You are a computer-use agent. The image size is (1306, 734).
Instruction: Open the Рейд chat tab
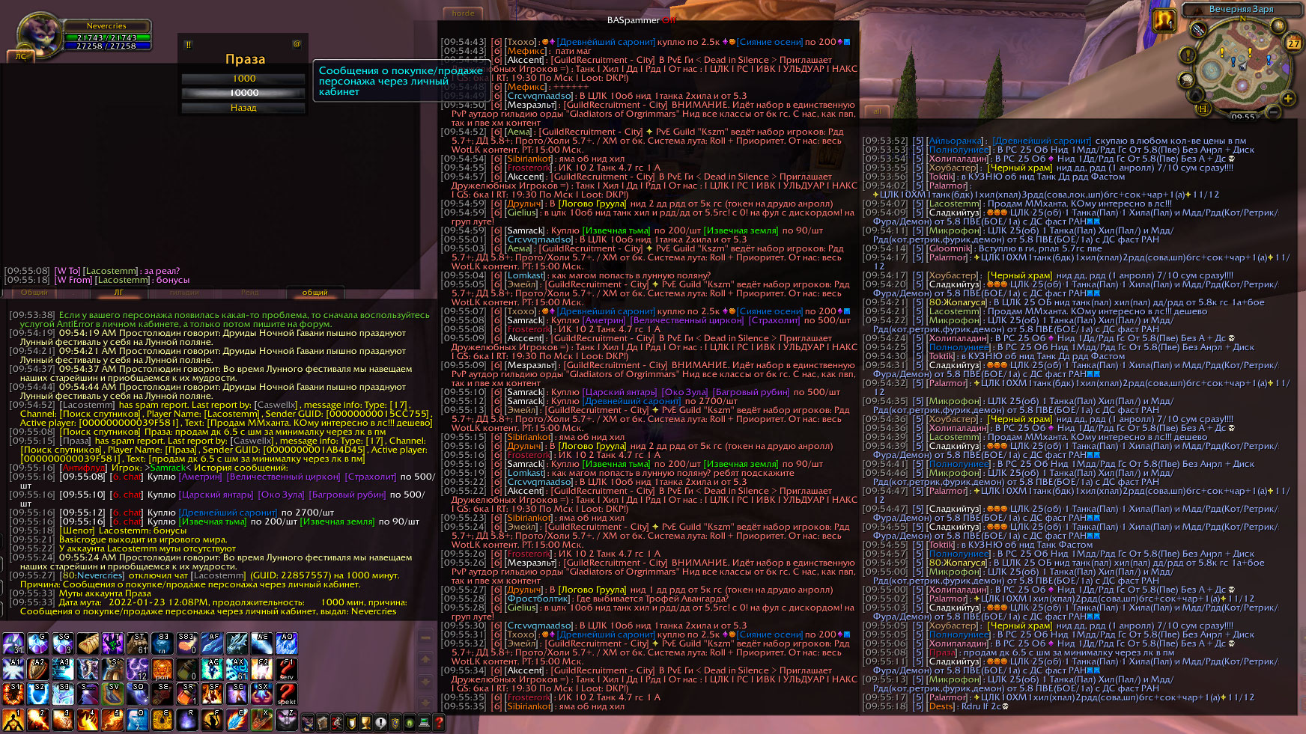tap(249, 293)
